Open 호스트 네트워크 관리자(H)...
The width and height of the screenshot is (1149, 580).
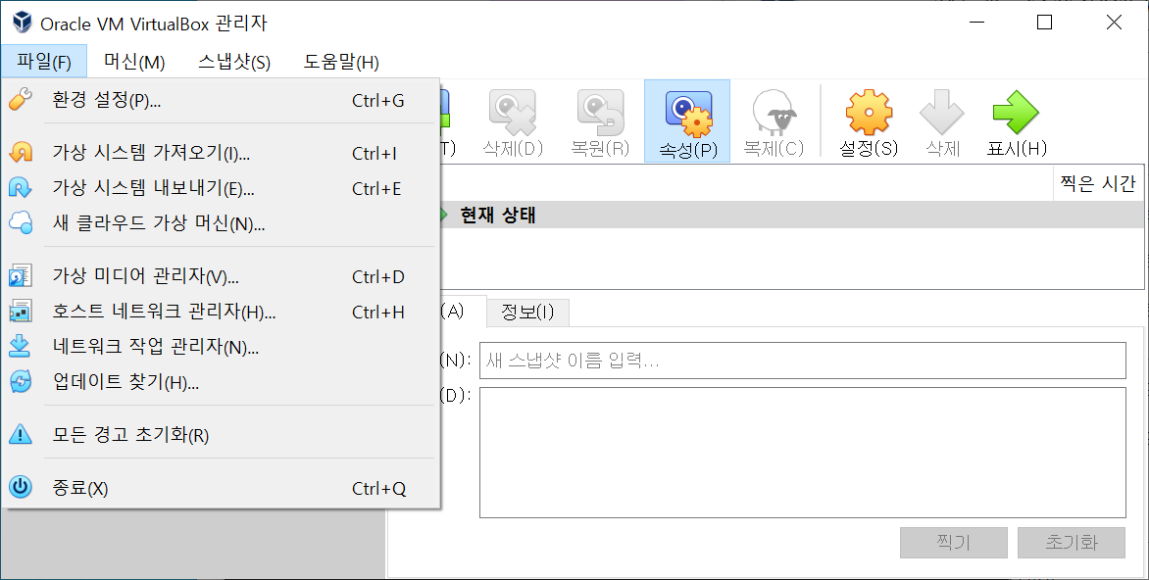221,312
